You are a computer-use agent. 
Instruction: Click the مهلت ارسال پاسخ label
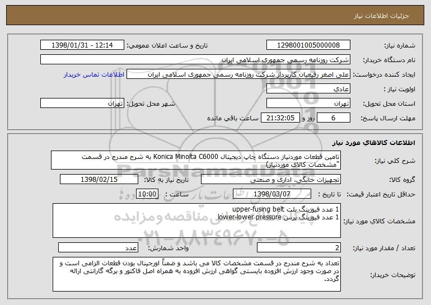click(388, 118)
